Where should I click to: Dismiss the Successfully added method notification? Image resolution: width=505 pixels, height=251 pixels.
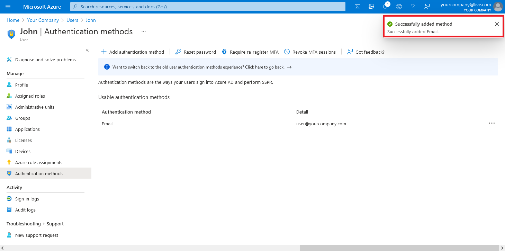click(x=498, y=24)
